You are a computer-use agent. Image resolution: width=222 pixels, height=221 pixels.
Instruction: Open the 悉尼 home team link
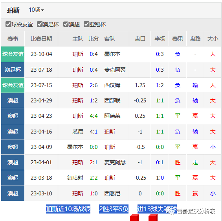point(78,132)
